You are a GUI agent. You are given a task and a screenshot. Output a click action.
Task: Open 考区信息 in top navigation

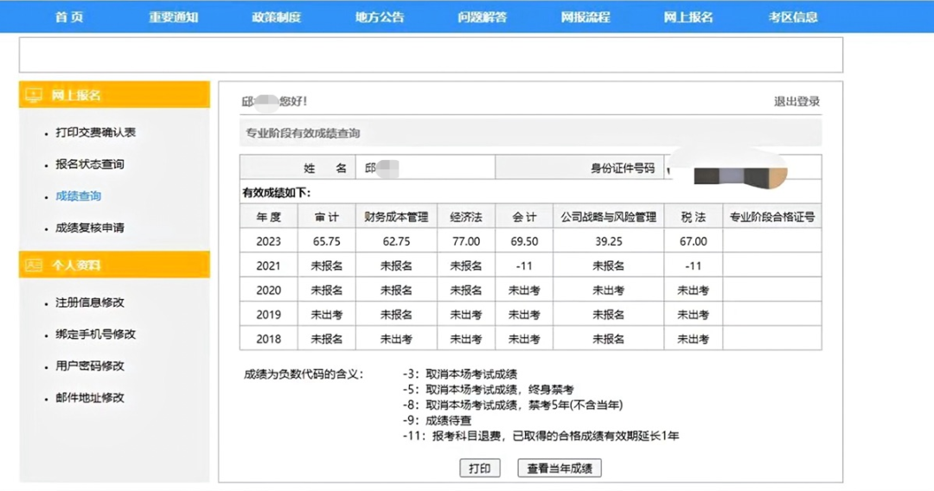pos(793,17)
